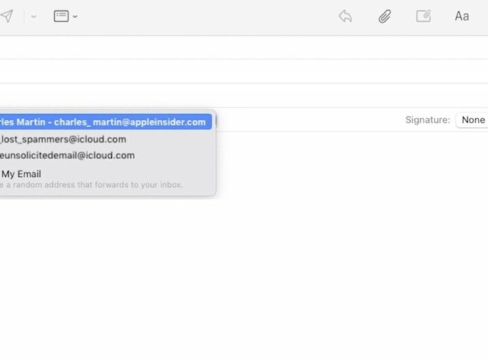
Task: Attach a file with the paperclip icon
Action: (x=384, y=16)
